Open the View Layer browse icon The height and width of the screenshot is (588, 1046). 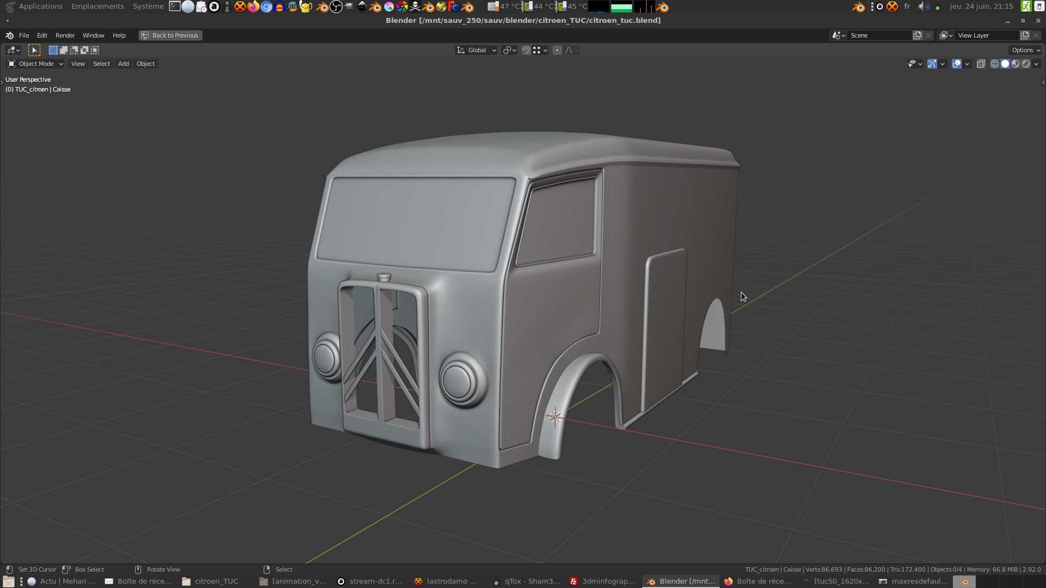pos(946,35)
